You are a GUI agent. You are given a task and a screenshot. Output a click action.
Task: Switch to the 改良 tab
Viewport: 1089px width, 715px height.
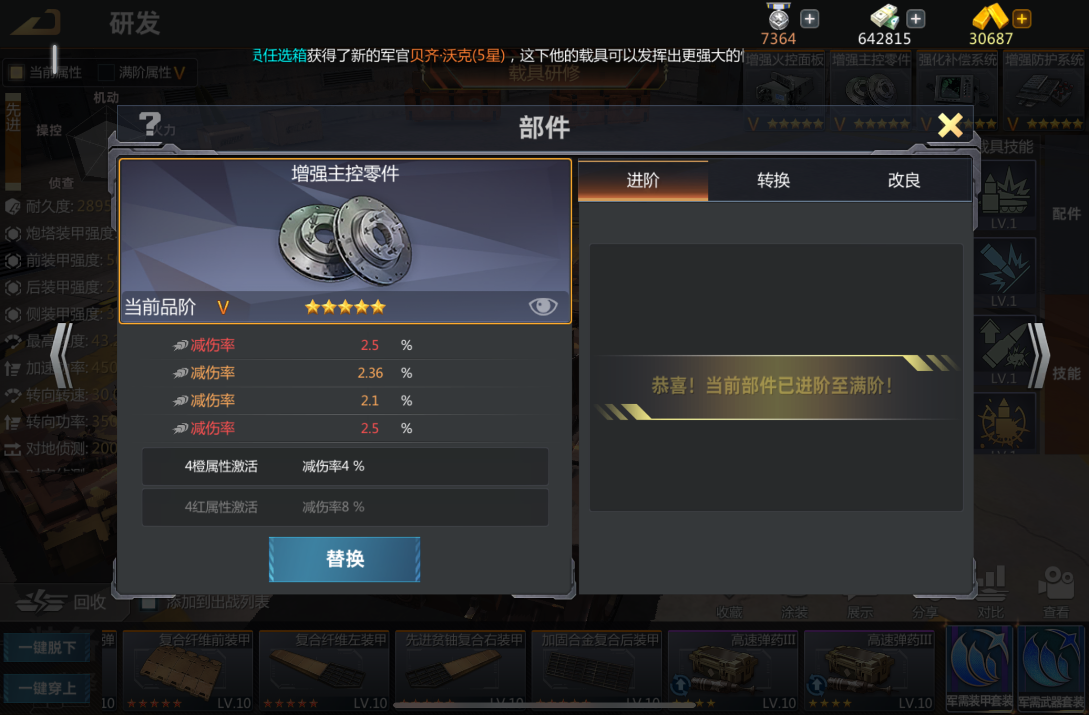coord(904,181)
